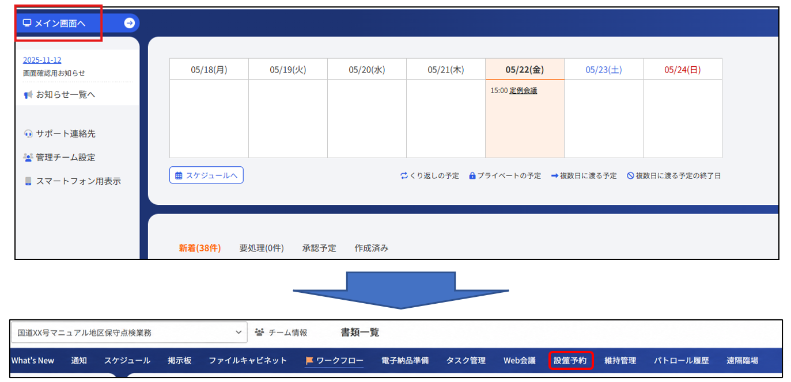Open the What's New menu
The height and width of the screenshot is (382, 791).
pyautogui.click(x=33, y=361)
